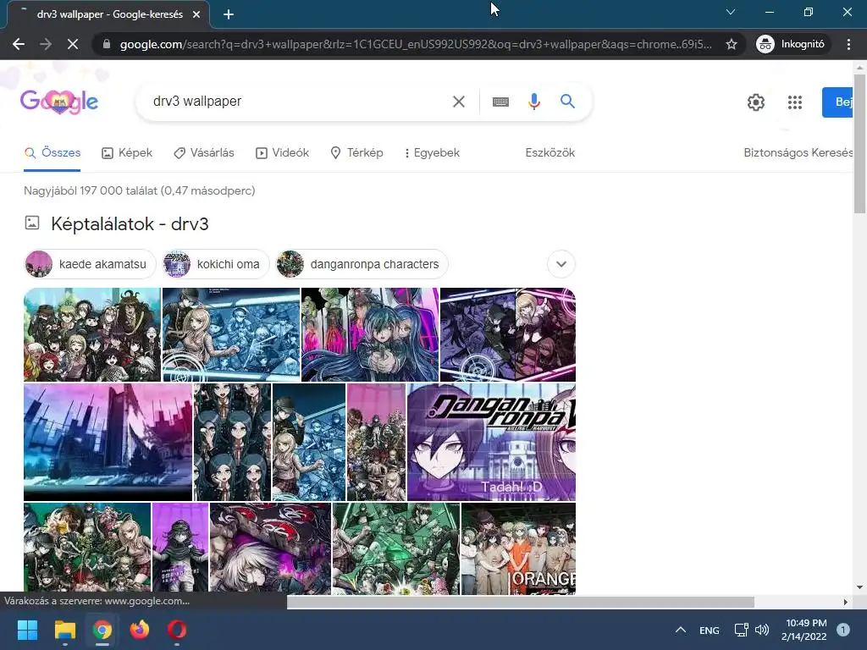This screenshot has width=867, height=650.
Task: Open a new tab with plus icon
Action: pos(229,14)
